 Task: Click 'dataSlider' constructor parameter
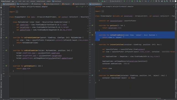pyautogui.click(x=128, y=16)
